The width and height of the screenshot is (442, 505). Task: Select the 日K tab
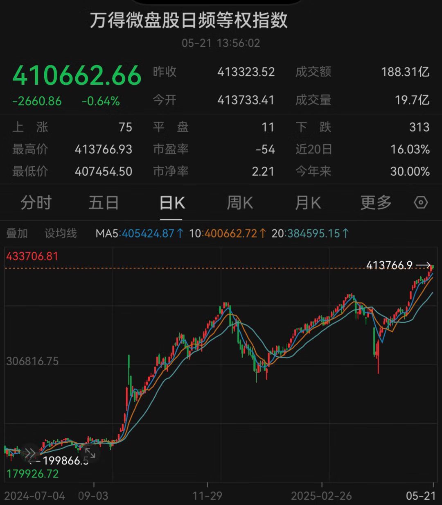click(x=172, y=203)
